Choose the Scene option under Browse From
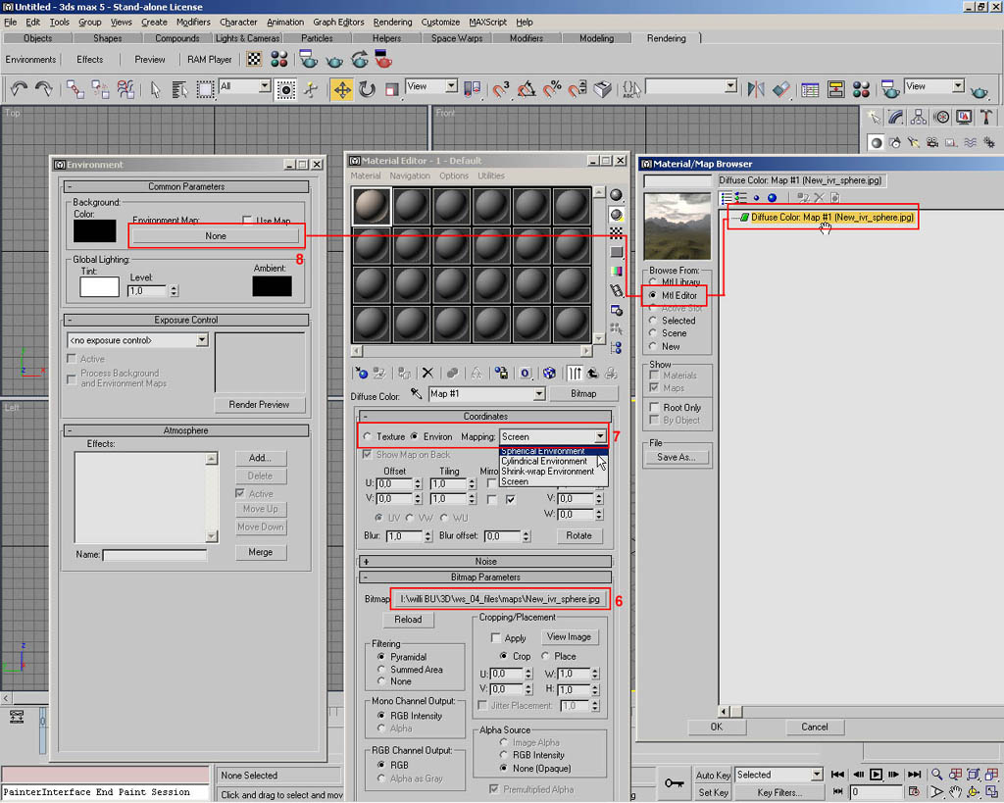 [652, 333]
